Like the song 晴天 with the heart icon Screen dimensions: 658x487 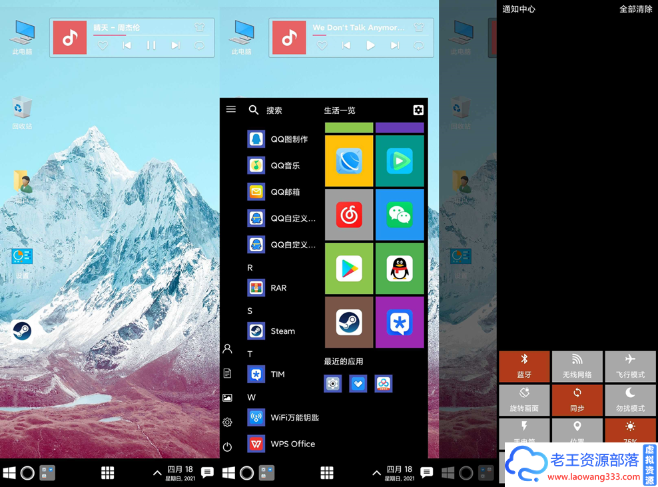[x=103, y=45]
